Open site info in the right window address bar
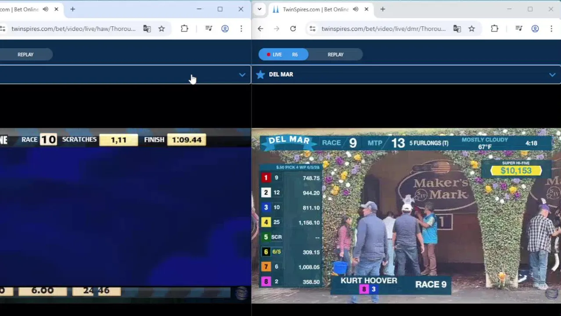This screenshot has width=561, height=316. [x=313, y=29]
